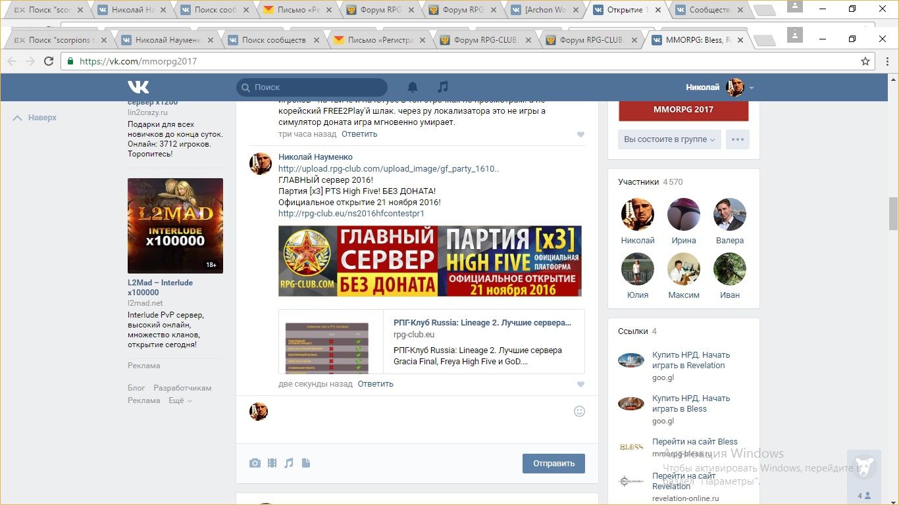Open the Разработчикам footer link

point(182,388)
